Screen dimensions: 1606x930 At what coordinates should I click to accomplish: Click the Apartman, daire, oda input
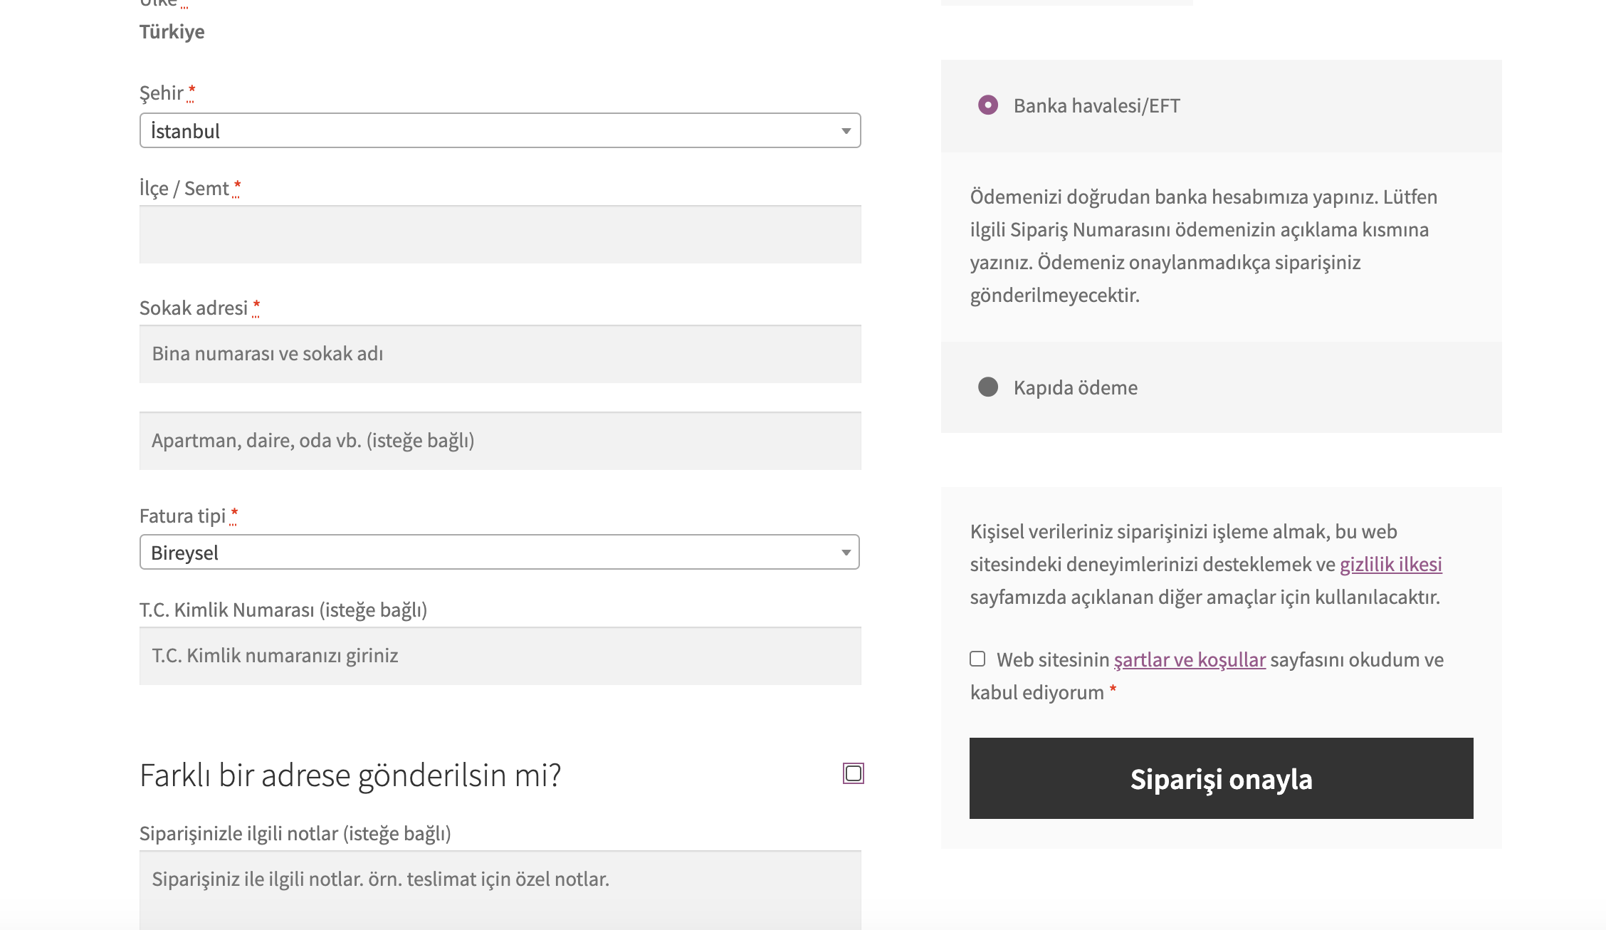tap(498, 441)
